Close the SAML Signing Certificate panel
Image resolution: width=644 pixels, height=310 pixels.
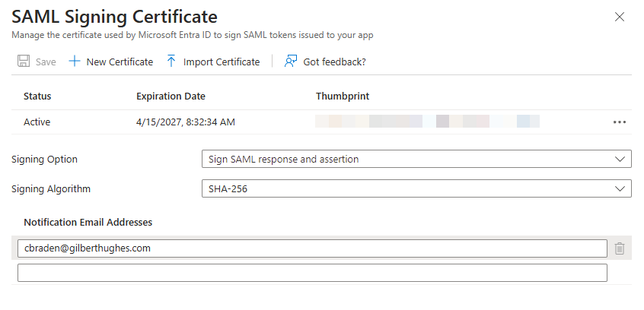pyautogui.click(x=620, y=17)
